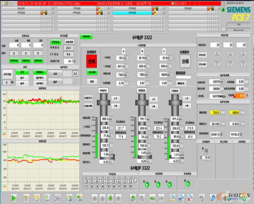Toggle the green regular mode button in the APC panel

[40, 72]
